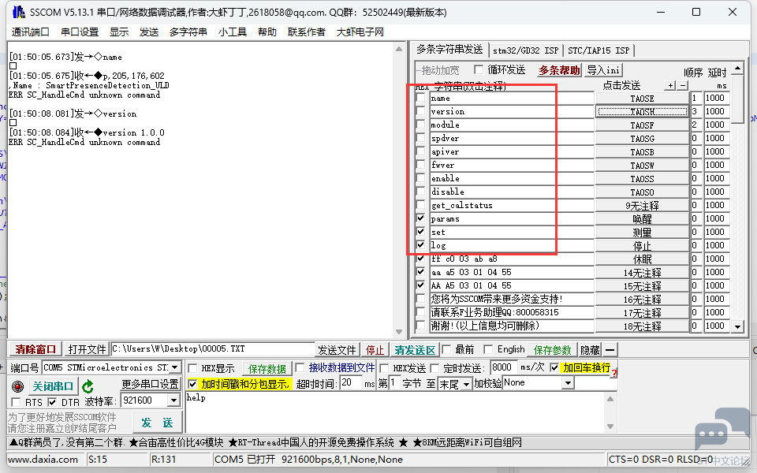Click the dash icon next to 隐藏
This screenshot has height=473, width=757.
click(x=610, y=349)
